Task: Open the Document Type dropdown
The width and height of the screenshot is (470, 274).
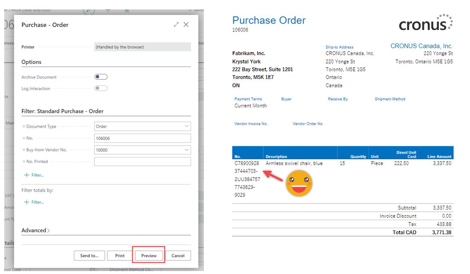Action: (186, 126)
